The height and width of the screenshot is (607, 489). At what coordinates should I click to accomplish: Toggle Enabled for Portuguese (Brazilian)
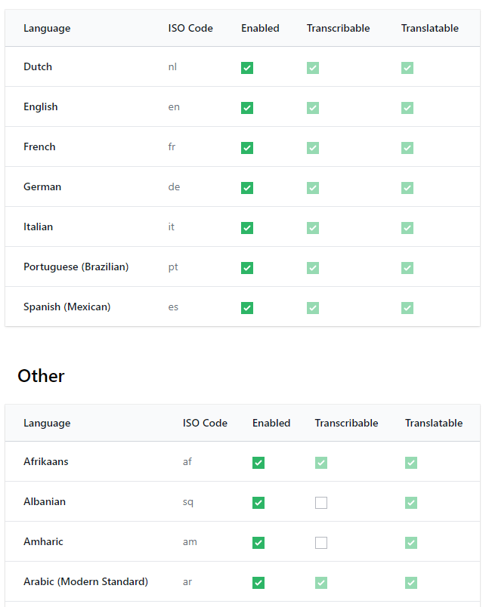click(x=247, y=268)
